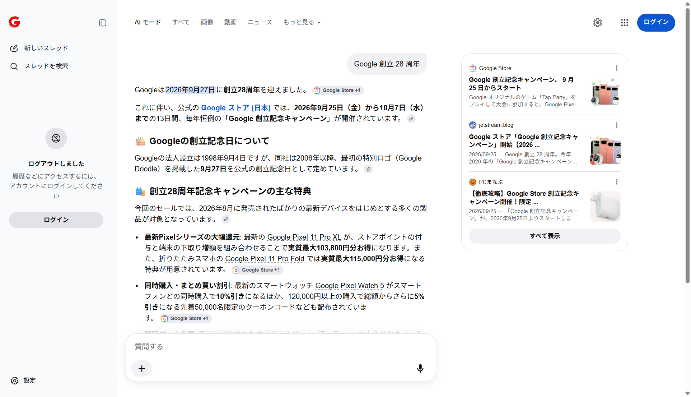691x397 pixels.
Task: Start a new thread (新しいスレッド)
Action: (x=39, y=48)
